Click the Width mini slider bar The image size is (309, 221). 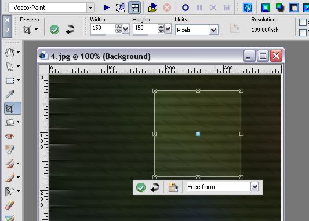pos(110,35)
